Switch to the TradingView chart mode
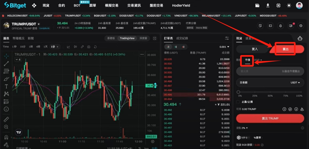This screenshot has width=309, height=149. pyautogui.click(x=127, y=38)
